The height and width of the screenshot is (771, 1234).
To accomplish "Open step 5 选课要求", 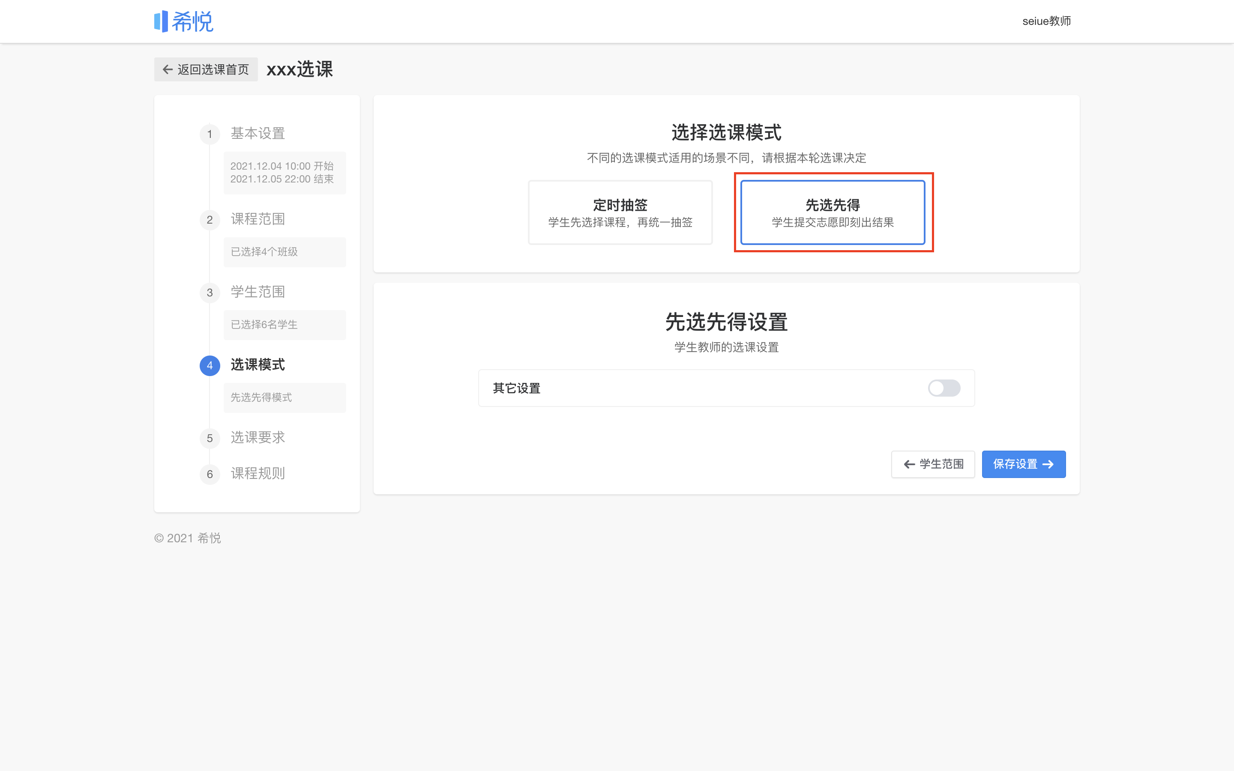I will (258, 437).
